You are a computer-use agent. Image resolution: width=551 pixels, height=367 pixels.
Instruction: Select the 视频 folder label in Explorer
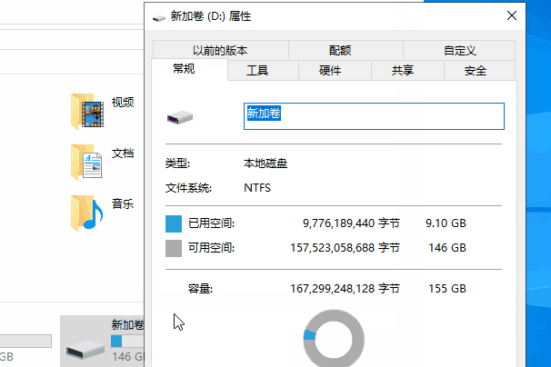123,103
